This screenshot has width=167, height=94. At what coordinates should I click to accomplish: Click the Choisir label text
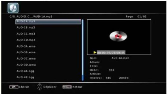(24, 87)
